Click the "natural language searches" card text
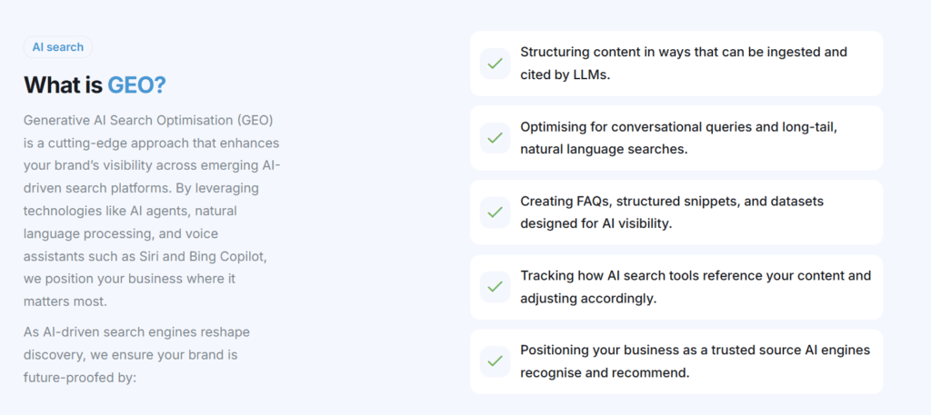This screenshot has width=931, height=415. [604, 149]
